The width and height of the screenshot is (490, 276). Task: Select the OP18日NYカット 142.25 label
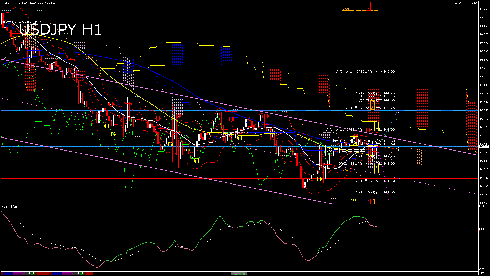tap(375, 156)
